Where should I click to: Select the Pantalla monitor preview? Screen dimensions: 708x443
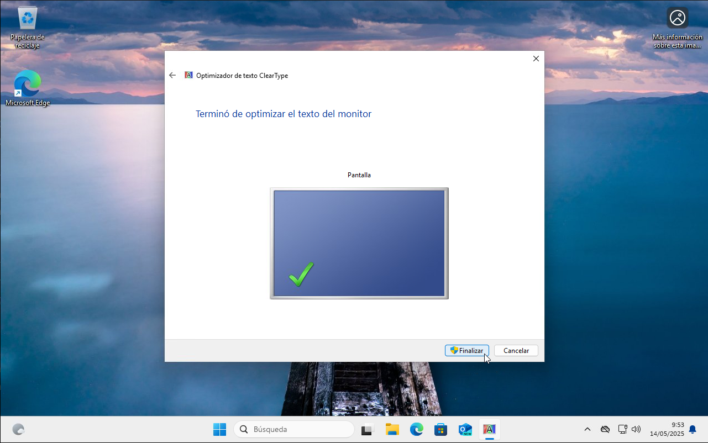[359, 243]
